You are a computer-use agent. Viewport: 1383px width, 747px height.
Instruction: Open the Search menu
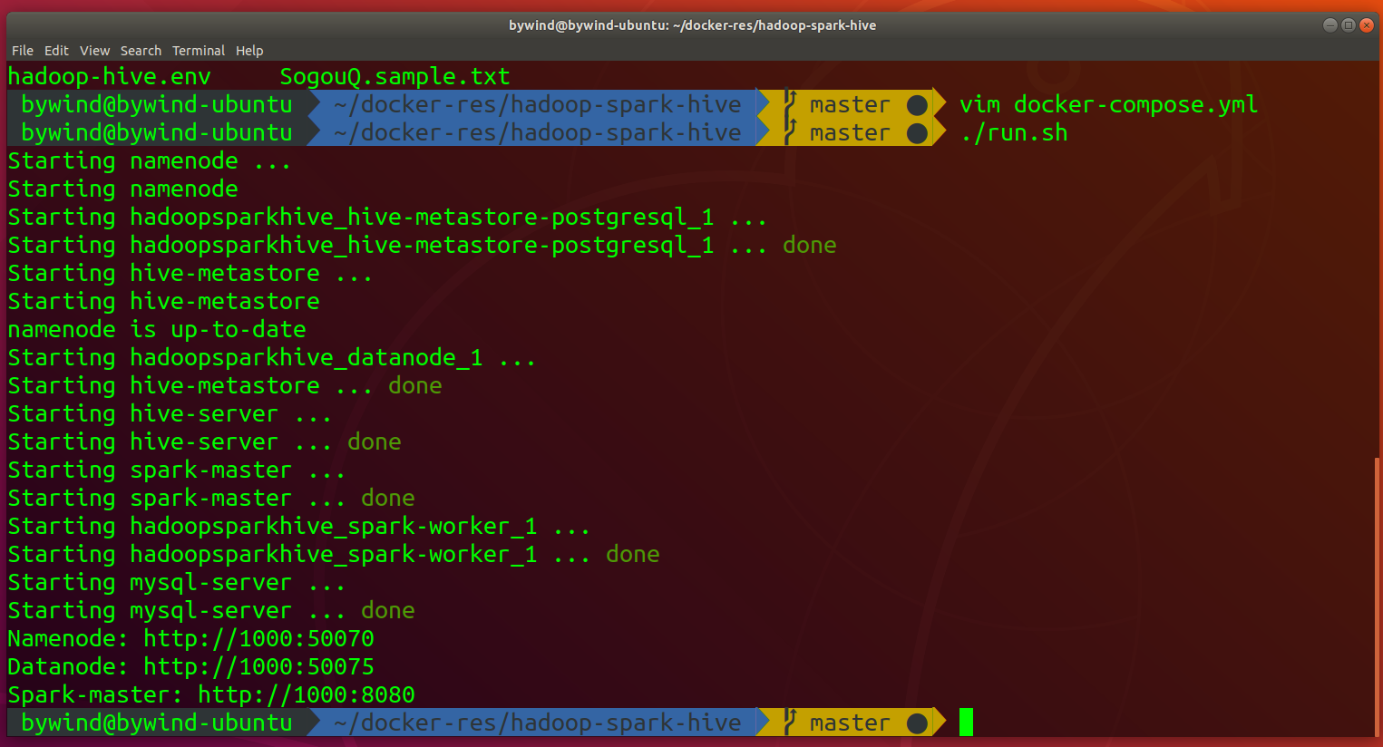click(x=141, y=51)
